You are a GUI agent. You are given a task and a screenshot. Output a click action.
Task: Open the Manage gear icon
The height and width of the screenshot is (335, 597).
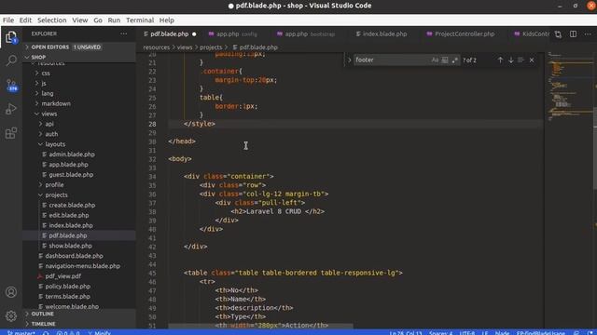tap(11, 315)
